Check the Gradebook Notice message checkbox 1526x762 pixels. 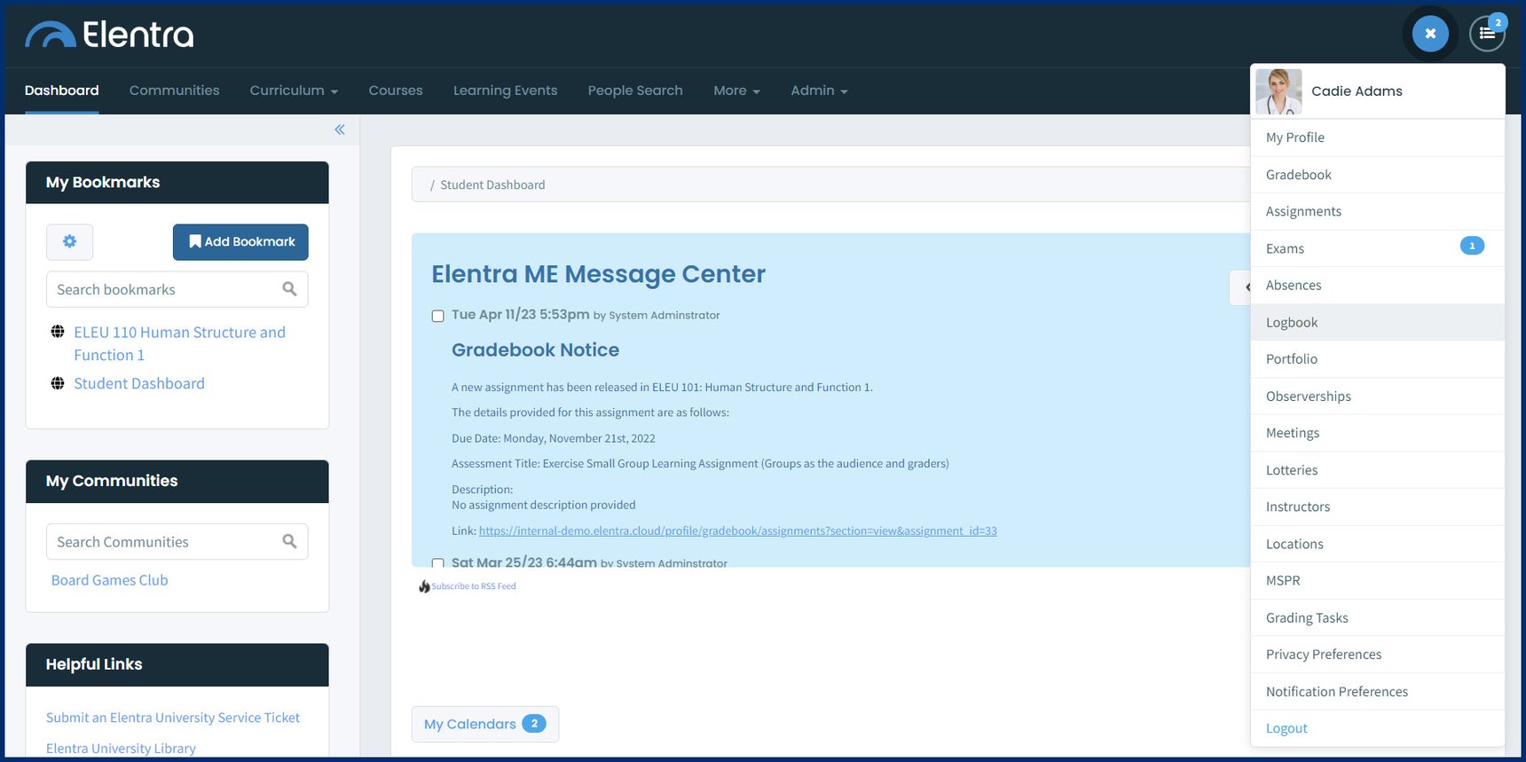click(x=437, y=316)
